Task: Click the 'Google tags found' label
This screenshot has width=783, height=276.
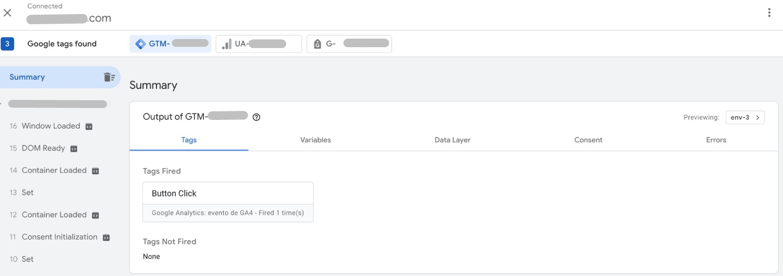Action: [x=62, y=44]
